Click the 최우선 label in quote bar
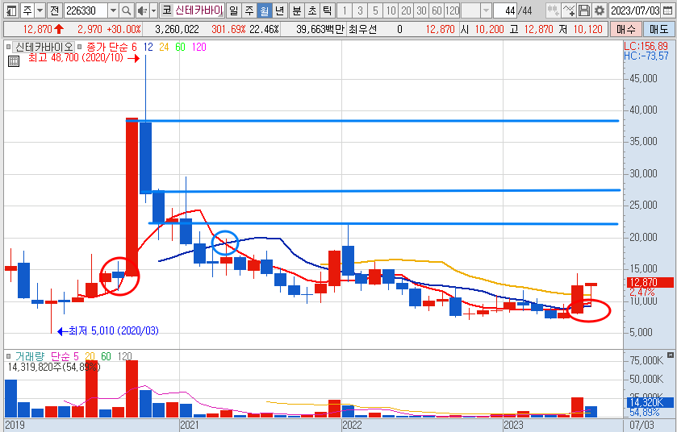 click(x=362, y=29)
